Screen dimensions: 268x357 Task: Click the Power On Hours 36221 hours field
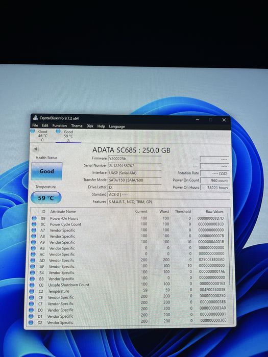(x=215, y=188)
